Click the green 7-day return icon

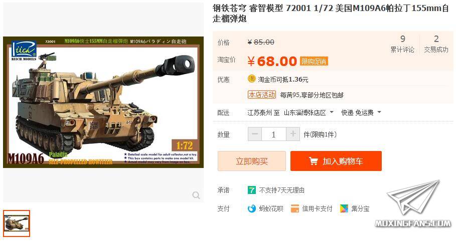point(251,190)
